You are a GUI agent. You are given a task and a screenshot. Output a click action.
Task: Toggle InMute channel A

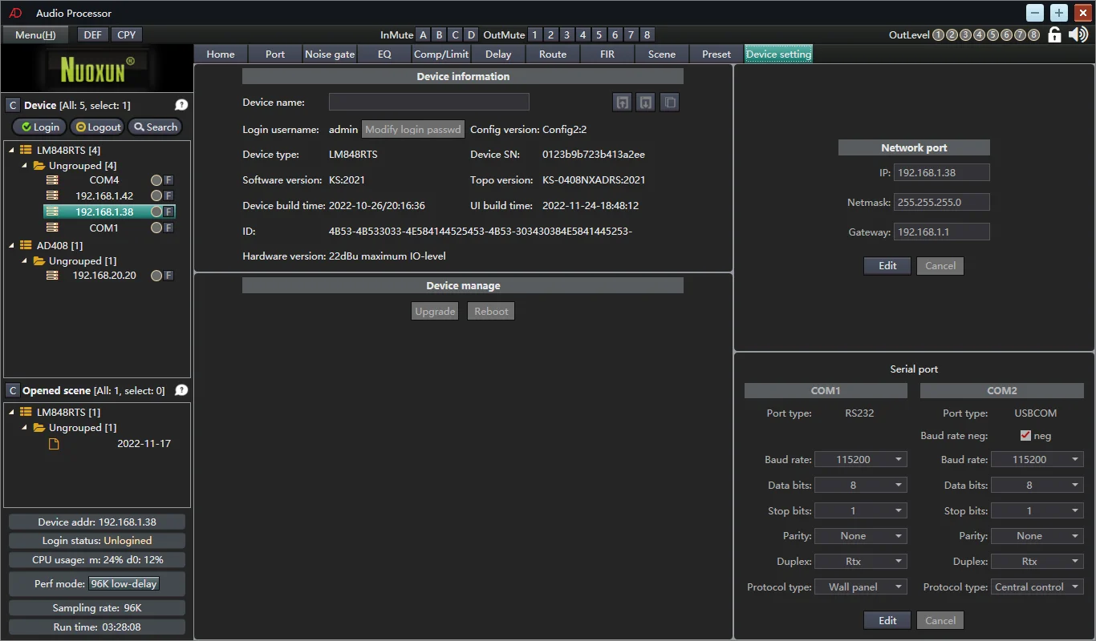(423, 34)
